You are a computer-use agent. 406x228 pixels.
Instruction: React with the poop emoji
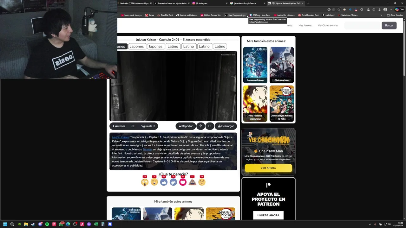tap(192, 182)
